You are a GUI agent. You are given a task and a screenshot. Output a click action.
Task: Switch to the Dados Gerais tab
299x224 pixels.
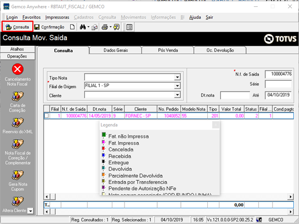click(115, 50)
